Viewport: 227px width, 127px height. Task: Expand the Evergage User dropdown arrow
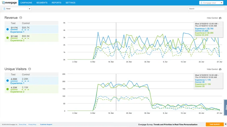221,3
